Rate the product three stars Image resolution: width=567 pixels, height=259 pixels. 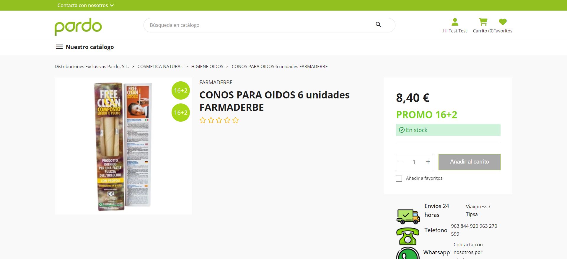pos(219,120)
